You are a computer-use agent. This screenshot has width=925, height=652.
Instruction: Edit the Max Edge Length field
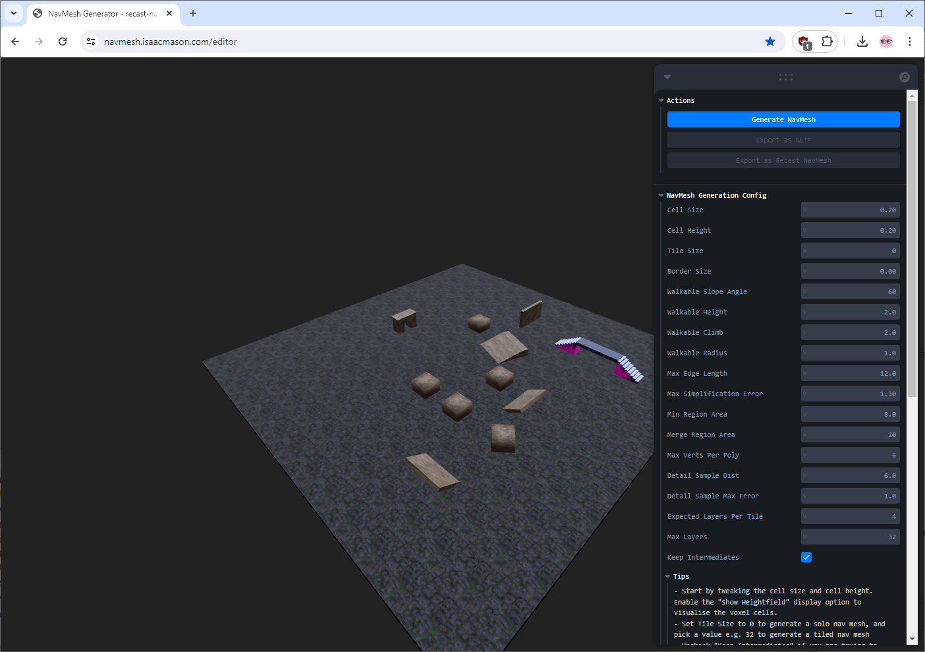click(x=850, y=373)
